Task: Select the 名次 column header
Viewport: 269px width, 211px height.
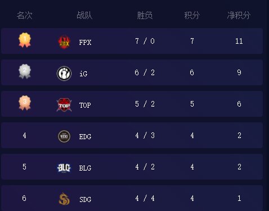Action: [x=25, y=15]
